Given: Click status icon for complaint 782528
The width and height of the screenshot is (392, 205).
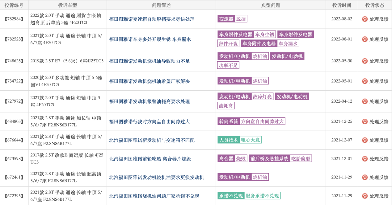Looking at the screenshot, I should [x=365, y=39].
